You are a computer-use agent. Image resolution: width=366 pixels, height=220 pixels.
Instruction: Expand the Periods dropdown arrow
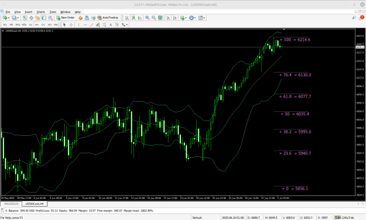tap(195, 18)
